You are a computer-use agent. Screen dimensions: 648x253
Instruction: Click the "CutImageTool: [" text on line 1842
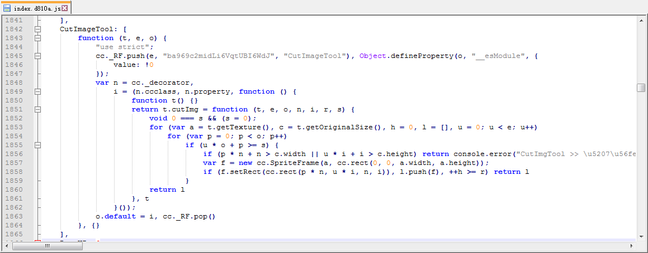pos(93,29)
